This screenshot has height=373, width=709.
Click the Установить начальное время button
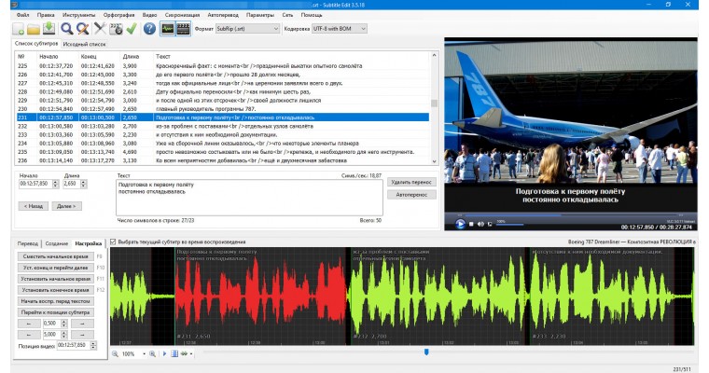click(x=56, y=279)
